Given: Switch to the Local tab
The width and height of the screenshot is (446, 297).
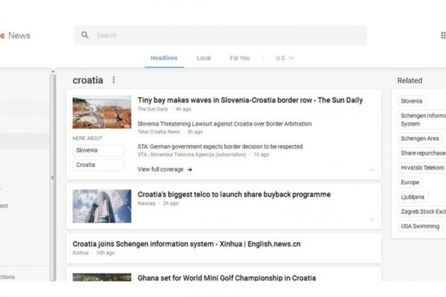Looking at the screenshot, I should 203,58.
